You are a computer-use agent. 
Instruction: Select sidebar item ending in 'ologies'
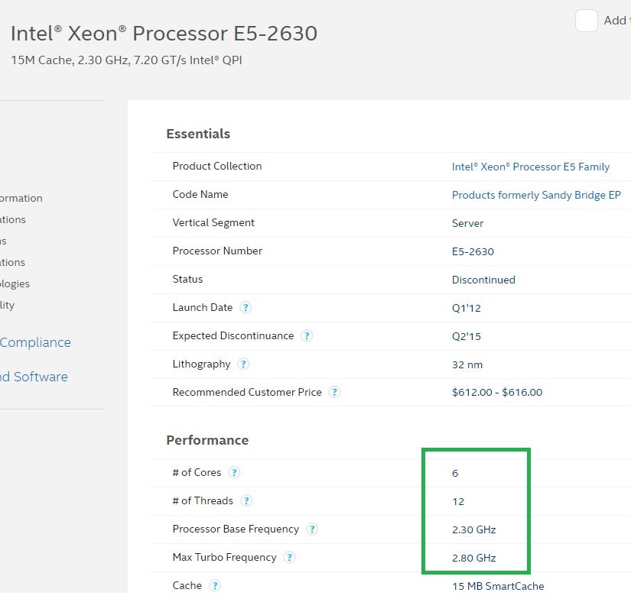coord(15,284)
